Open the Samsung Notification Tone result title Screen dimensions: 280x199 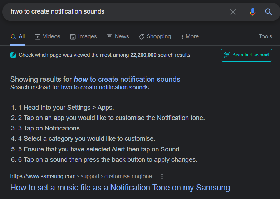[124, 188]
